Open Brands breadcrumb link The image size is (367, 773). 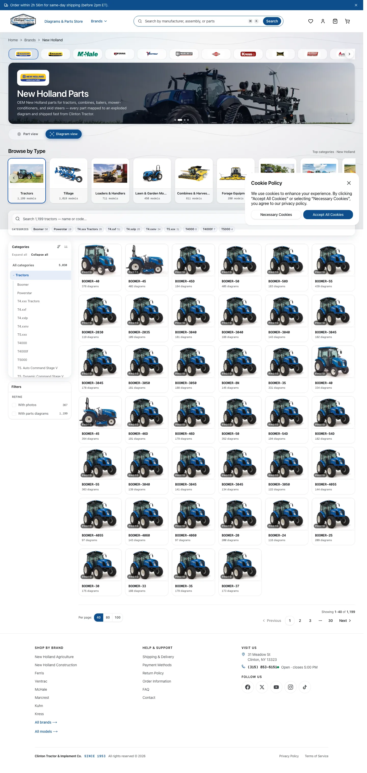coord(30,41)
